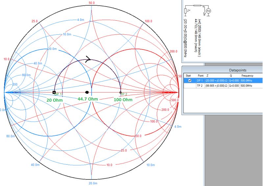Click the red 25.0 label at upper left
263x186 pixels.
(x=35, y=21)
